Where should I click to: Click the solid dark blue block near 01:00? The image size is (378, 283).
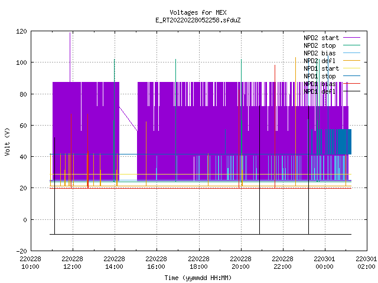pyautogui.click(x=344, y=141)
